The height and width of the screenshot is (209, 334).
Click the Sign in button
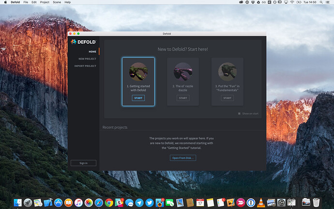coord(83,163)
